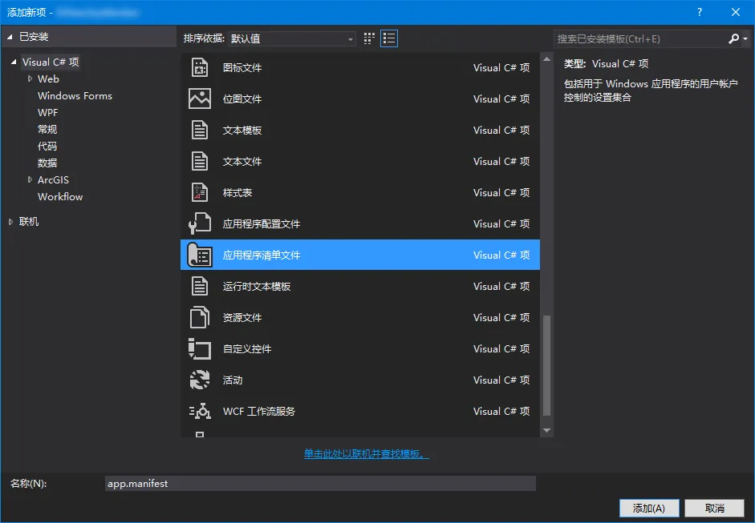This screenshot has width=755, height=523.
Task: Click the 运行时文本模板 document icon
Action: pyautogui.click(x=199, y=286)
